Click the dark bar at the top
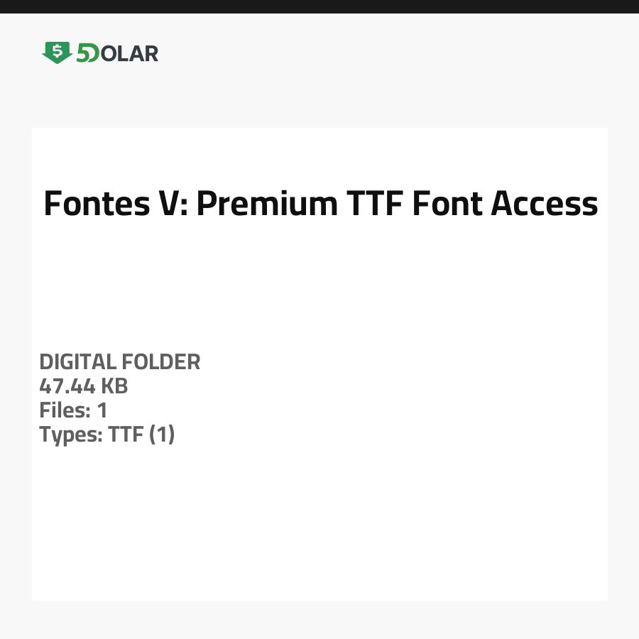The height and width of the screenshot is (639, 639). pyautogui.click(x=319, y=6)
